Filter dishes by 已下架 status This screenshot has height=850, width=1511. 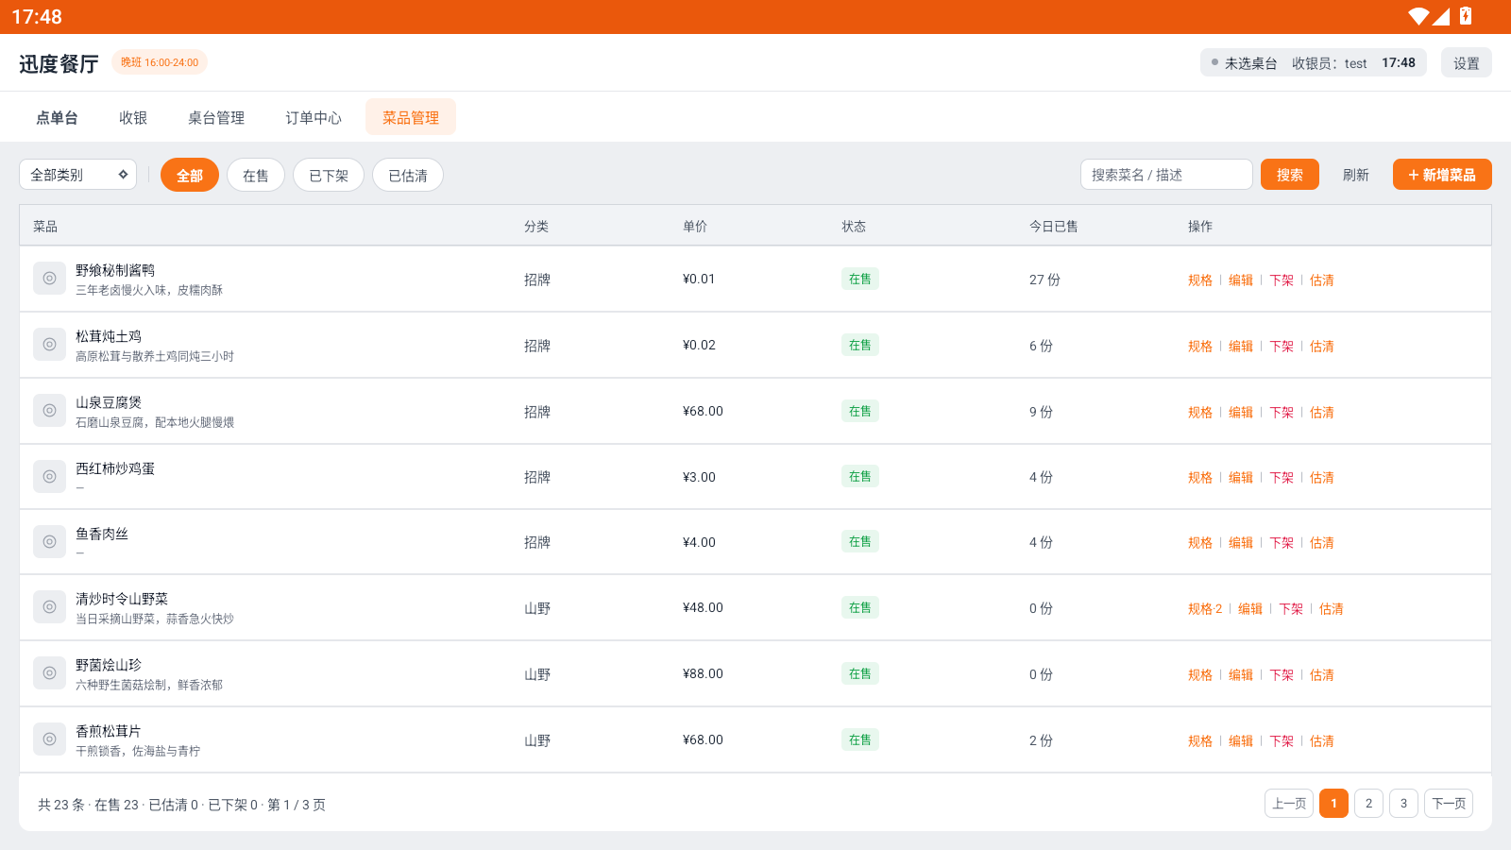(329, 175)
